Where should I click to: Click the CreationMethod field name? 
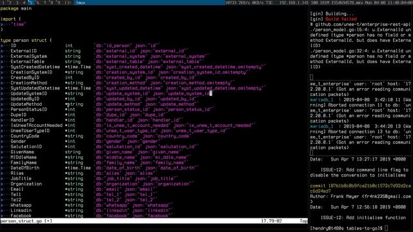coord(28,82)
